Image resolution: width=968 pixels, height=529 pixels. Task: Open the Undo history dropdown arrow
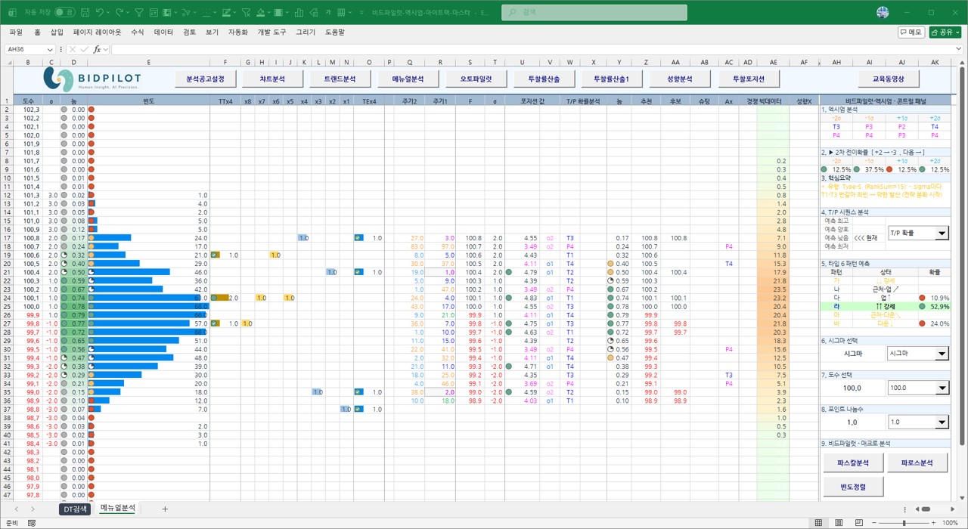[110, 12]
